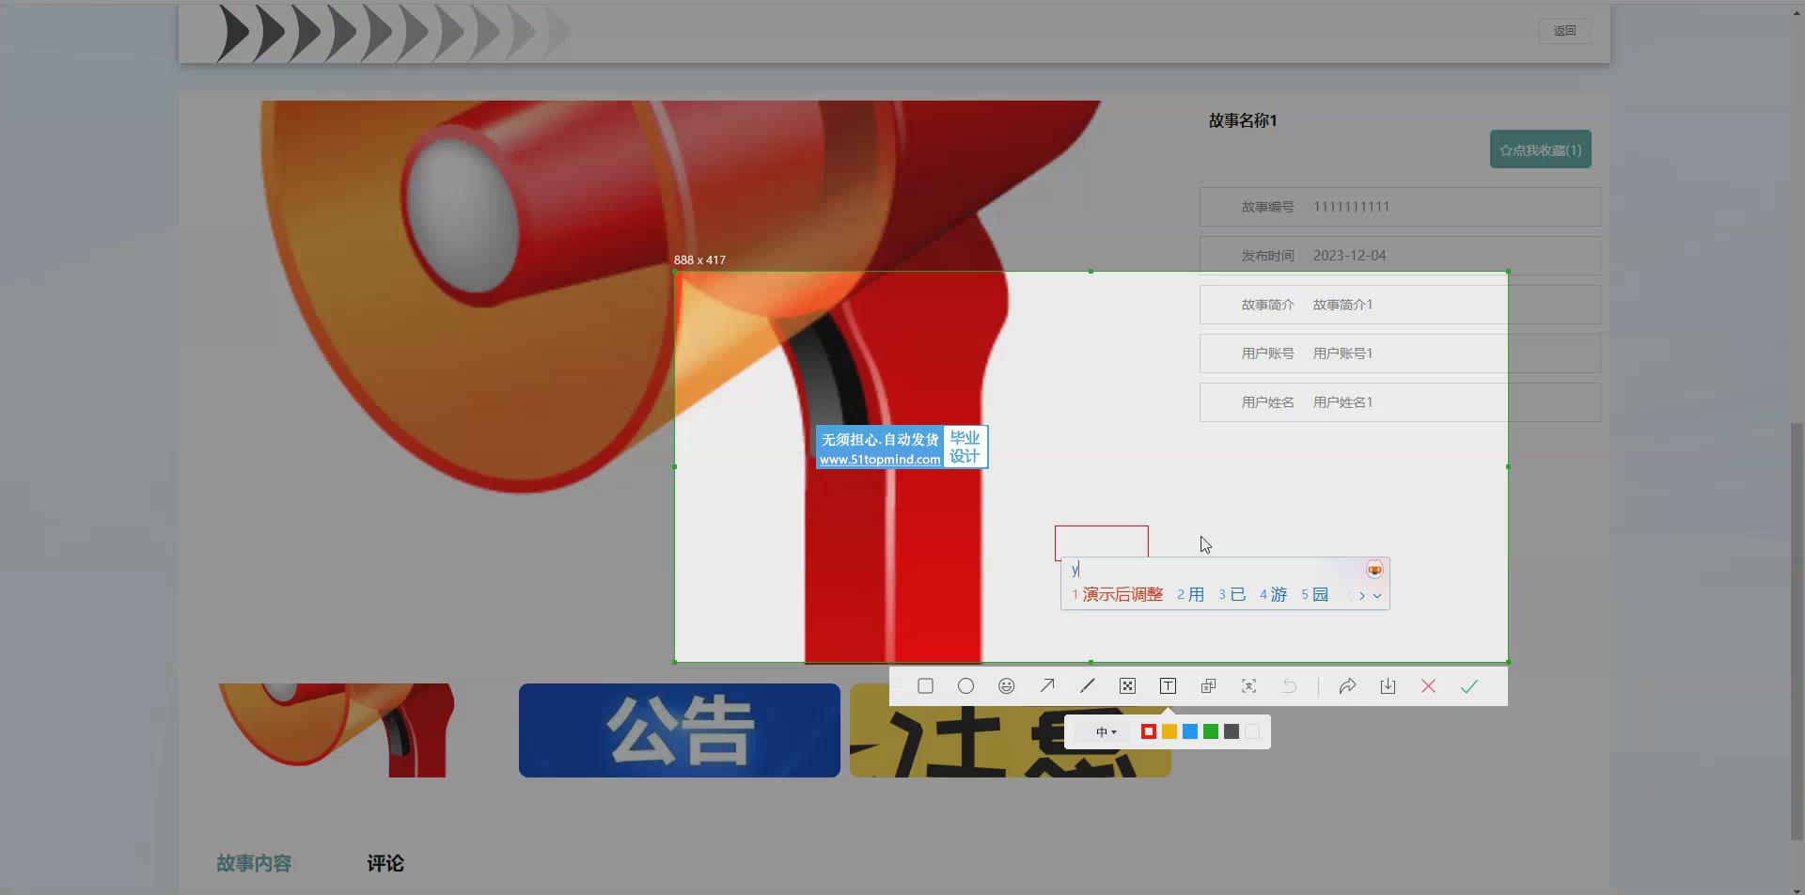The width and height of the screenshot is (1805, 895).
Task: Confirm screenshot with green checkmark
Action: pos(1468,686)
